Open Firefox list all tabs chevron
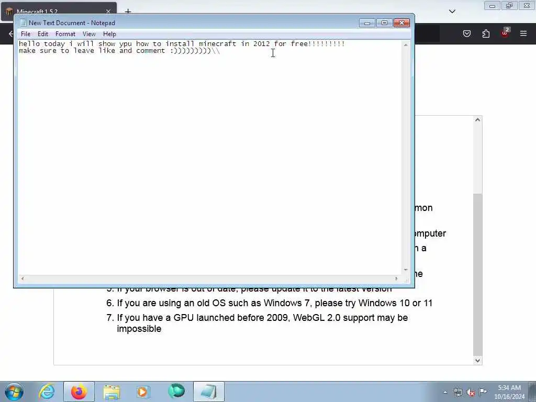Viewport: 536px width, 402px height. tap(452, 12)
